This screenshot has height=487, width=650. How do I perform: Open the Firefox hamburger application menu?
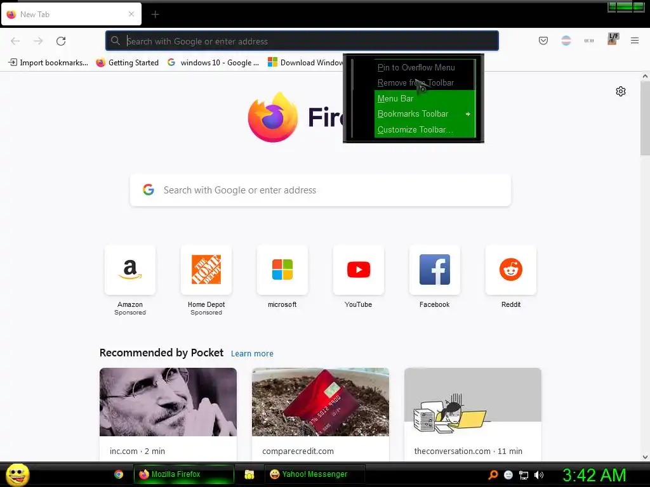coord(634,41)
